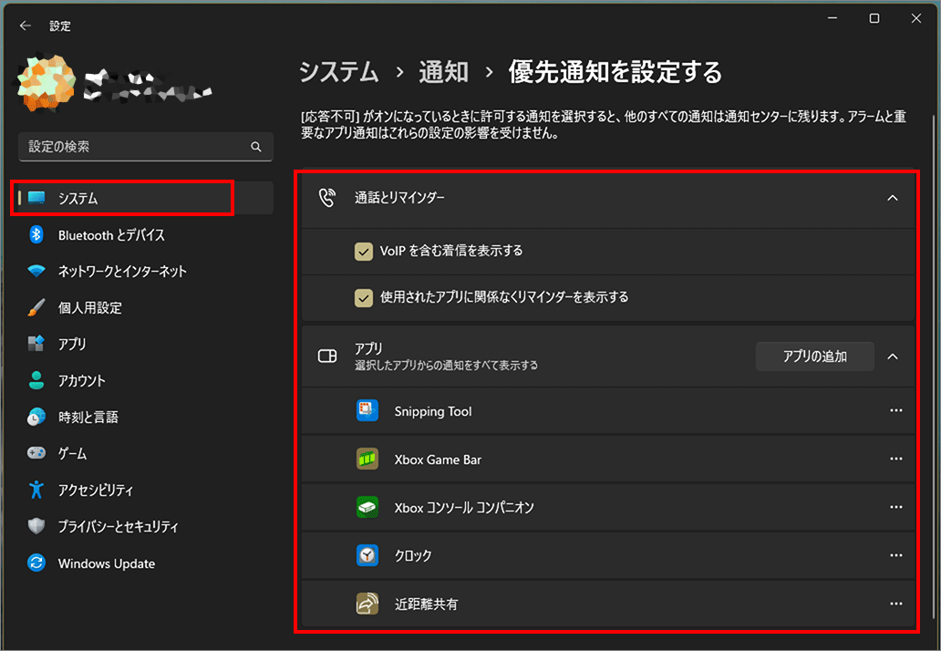Open the more options menu for クロック
941x651 pixels.
click(896, 555)
